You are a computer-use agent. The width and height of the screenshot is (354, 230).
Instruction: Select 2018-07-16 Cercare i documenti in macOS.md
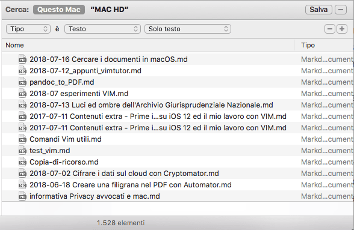pyautogui.click(x=177, y=59)
